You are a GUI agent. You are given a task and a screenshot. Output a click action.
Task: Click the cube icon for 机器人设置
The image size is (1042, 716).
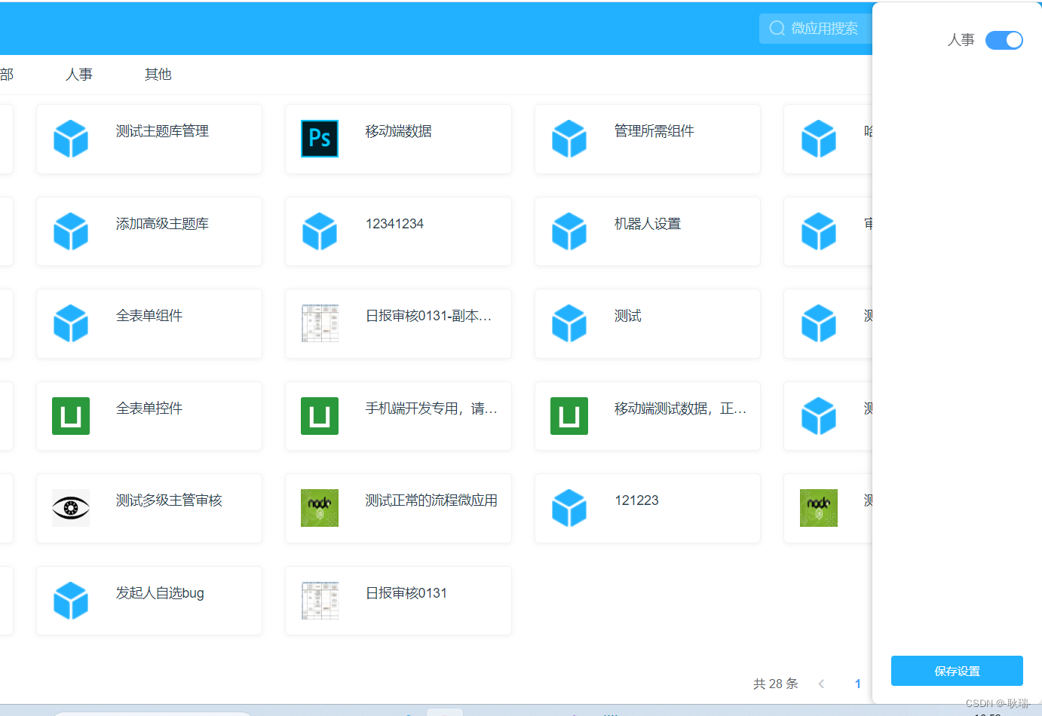click(569, 231)
